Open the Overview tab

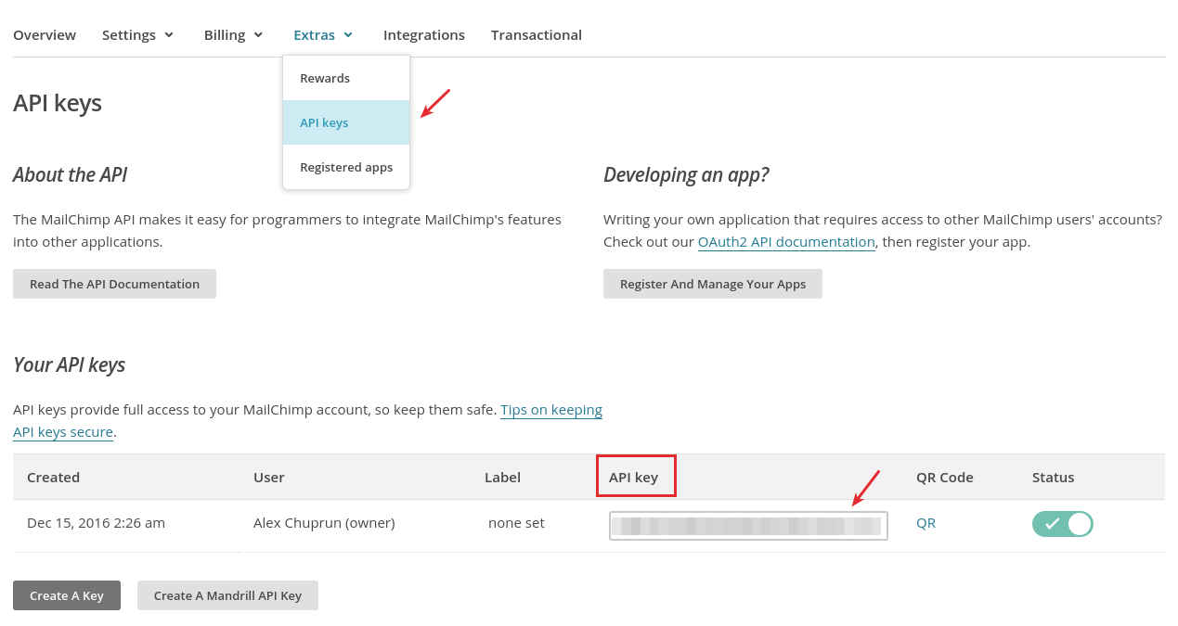[x=45, y=35]
